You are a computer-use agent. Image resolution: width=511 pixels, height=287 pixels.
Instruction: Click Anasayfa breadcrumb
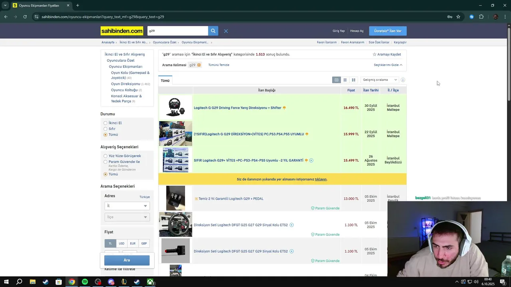point(108,42)
